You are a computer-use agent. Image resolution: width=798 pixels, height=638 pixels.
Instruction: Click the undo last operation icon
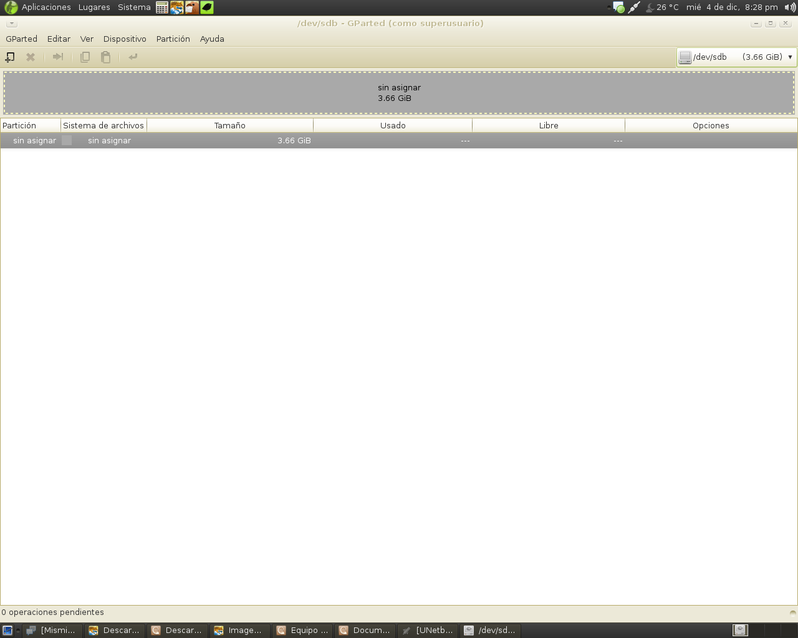[x=133, y=57]
